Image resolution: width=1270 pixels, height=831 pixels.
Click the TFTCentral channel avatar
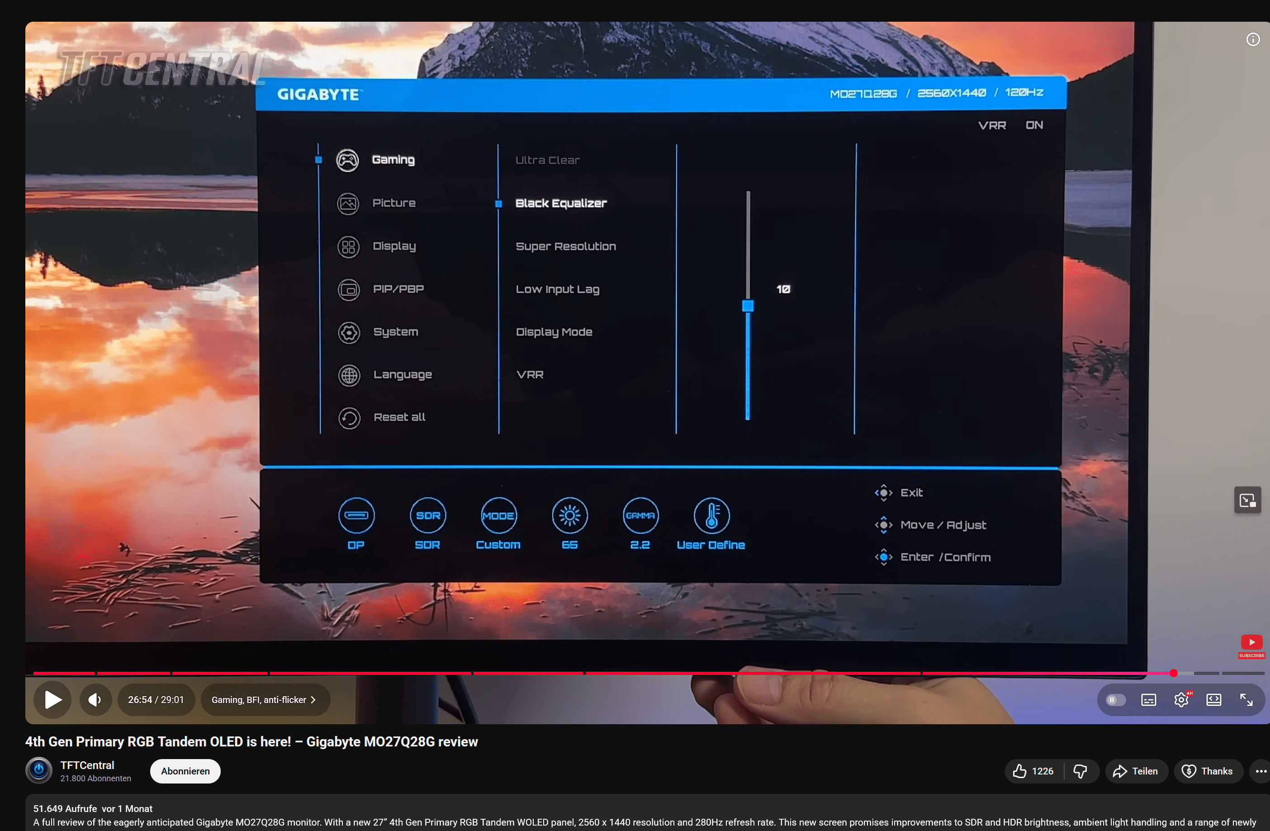tap(38, 771)
